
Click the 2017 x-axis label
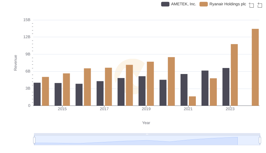click(104, 109)
